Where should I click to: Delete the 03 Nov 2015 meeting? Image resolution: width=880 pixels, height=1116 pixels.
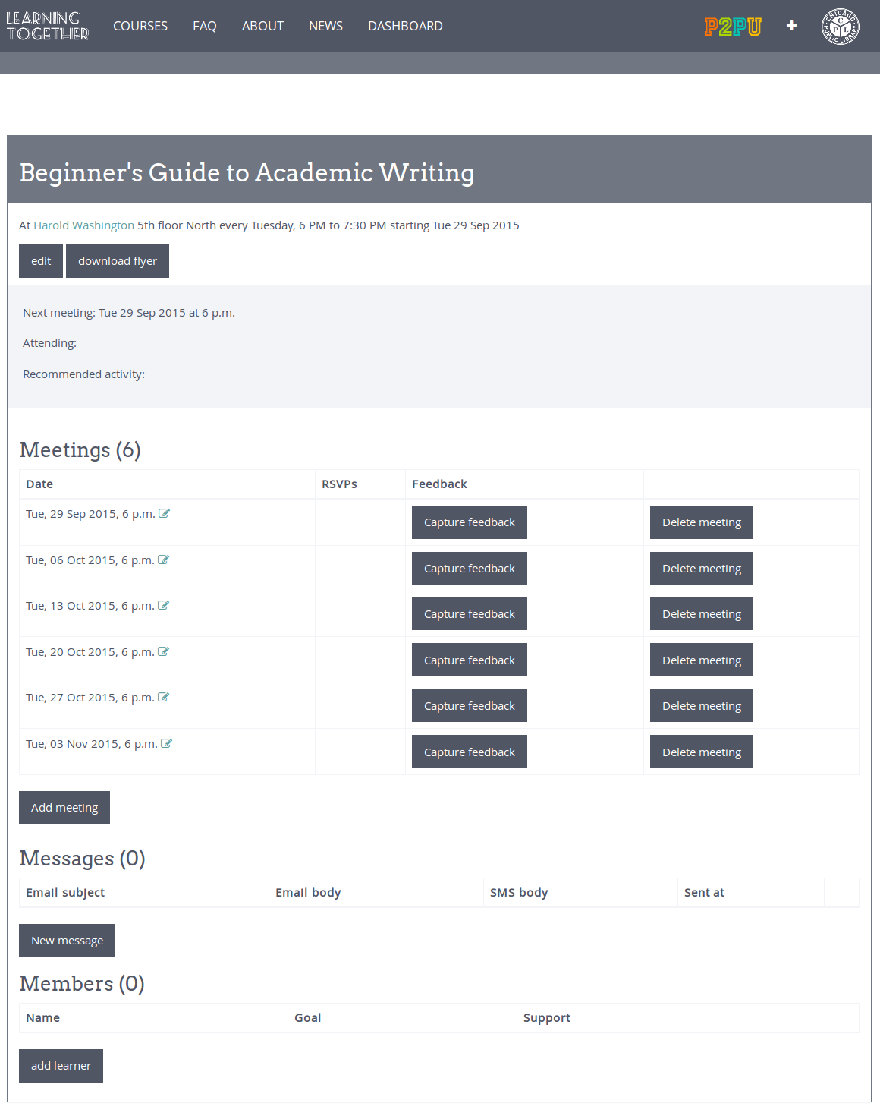click(702, 752)
